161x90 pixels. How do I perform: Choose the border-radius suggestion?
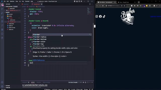pyautogui.click(x=62, y=37)
